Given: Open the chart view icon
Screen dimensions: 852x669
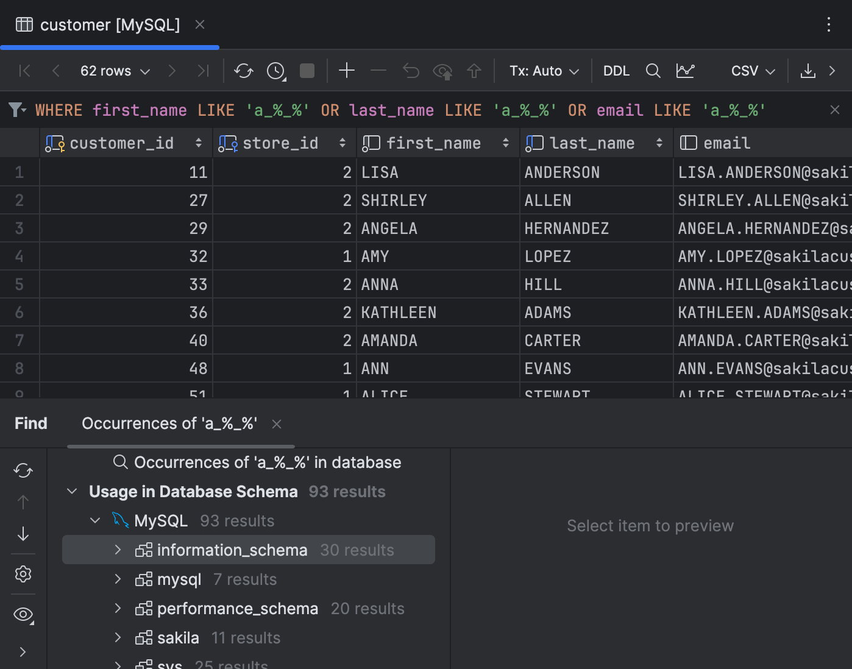Looking at the screenshot, I should click(x=685, y=71).
